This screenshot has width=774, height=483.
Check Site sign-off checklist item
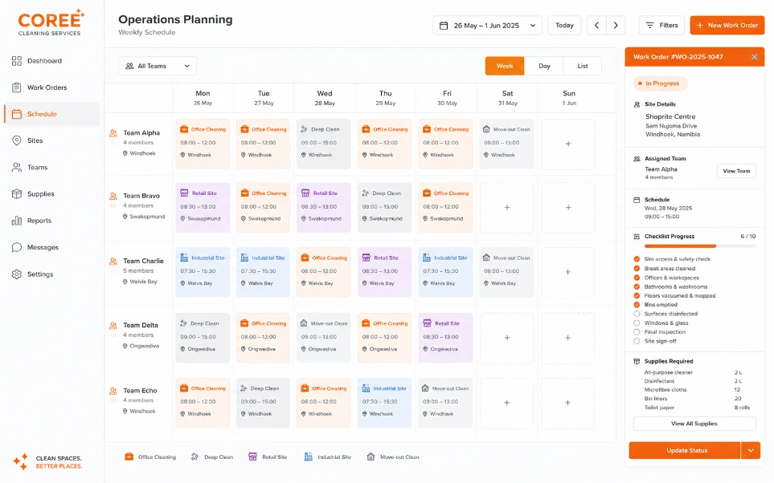pyautogui.click(x=637, y=341)
